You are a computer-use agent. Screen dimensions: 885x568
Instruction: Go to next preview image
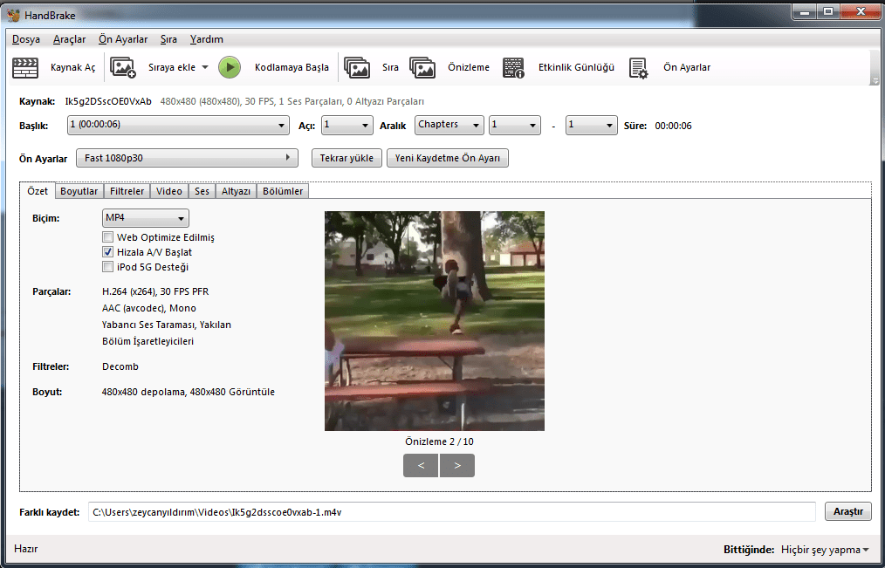(x=457, y=465)
